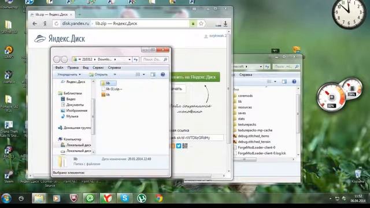Screen dimensions: 370x208
Task: Open the Вид menu
Action: point(86,68)
